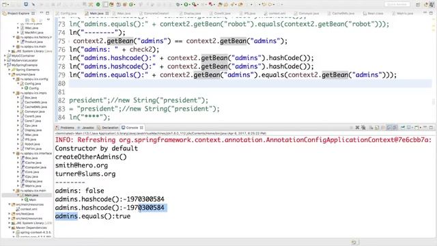This screenshot has width=437, height=246.
Task: Collapse all in Project Explorer toolbar
Action: tap(27, 20)
